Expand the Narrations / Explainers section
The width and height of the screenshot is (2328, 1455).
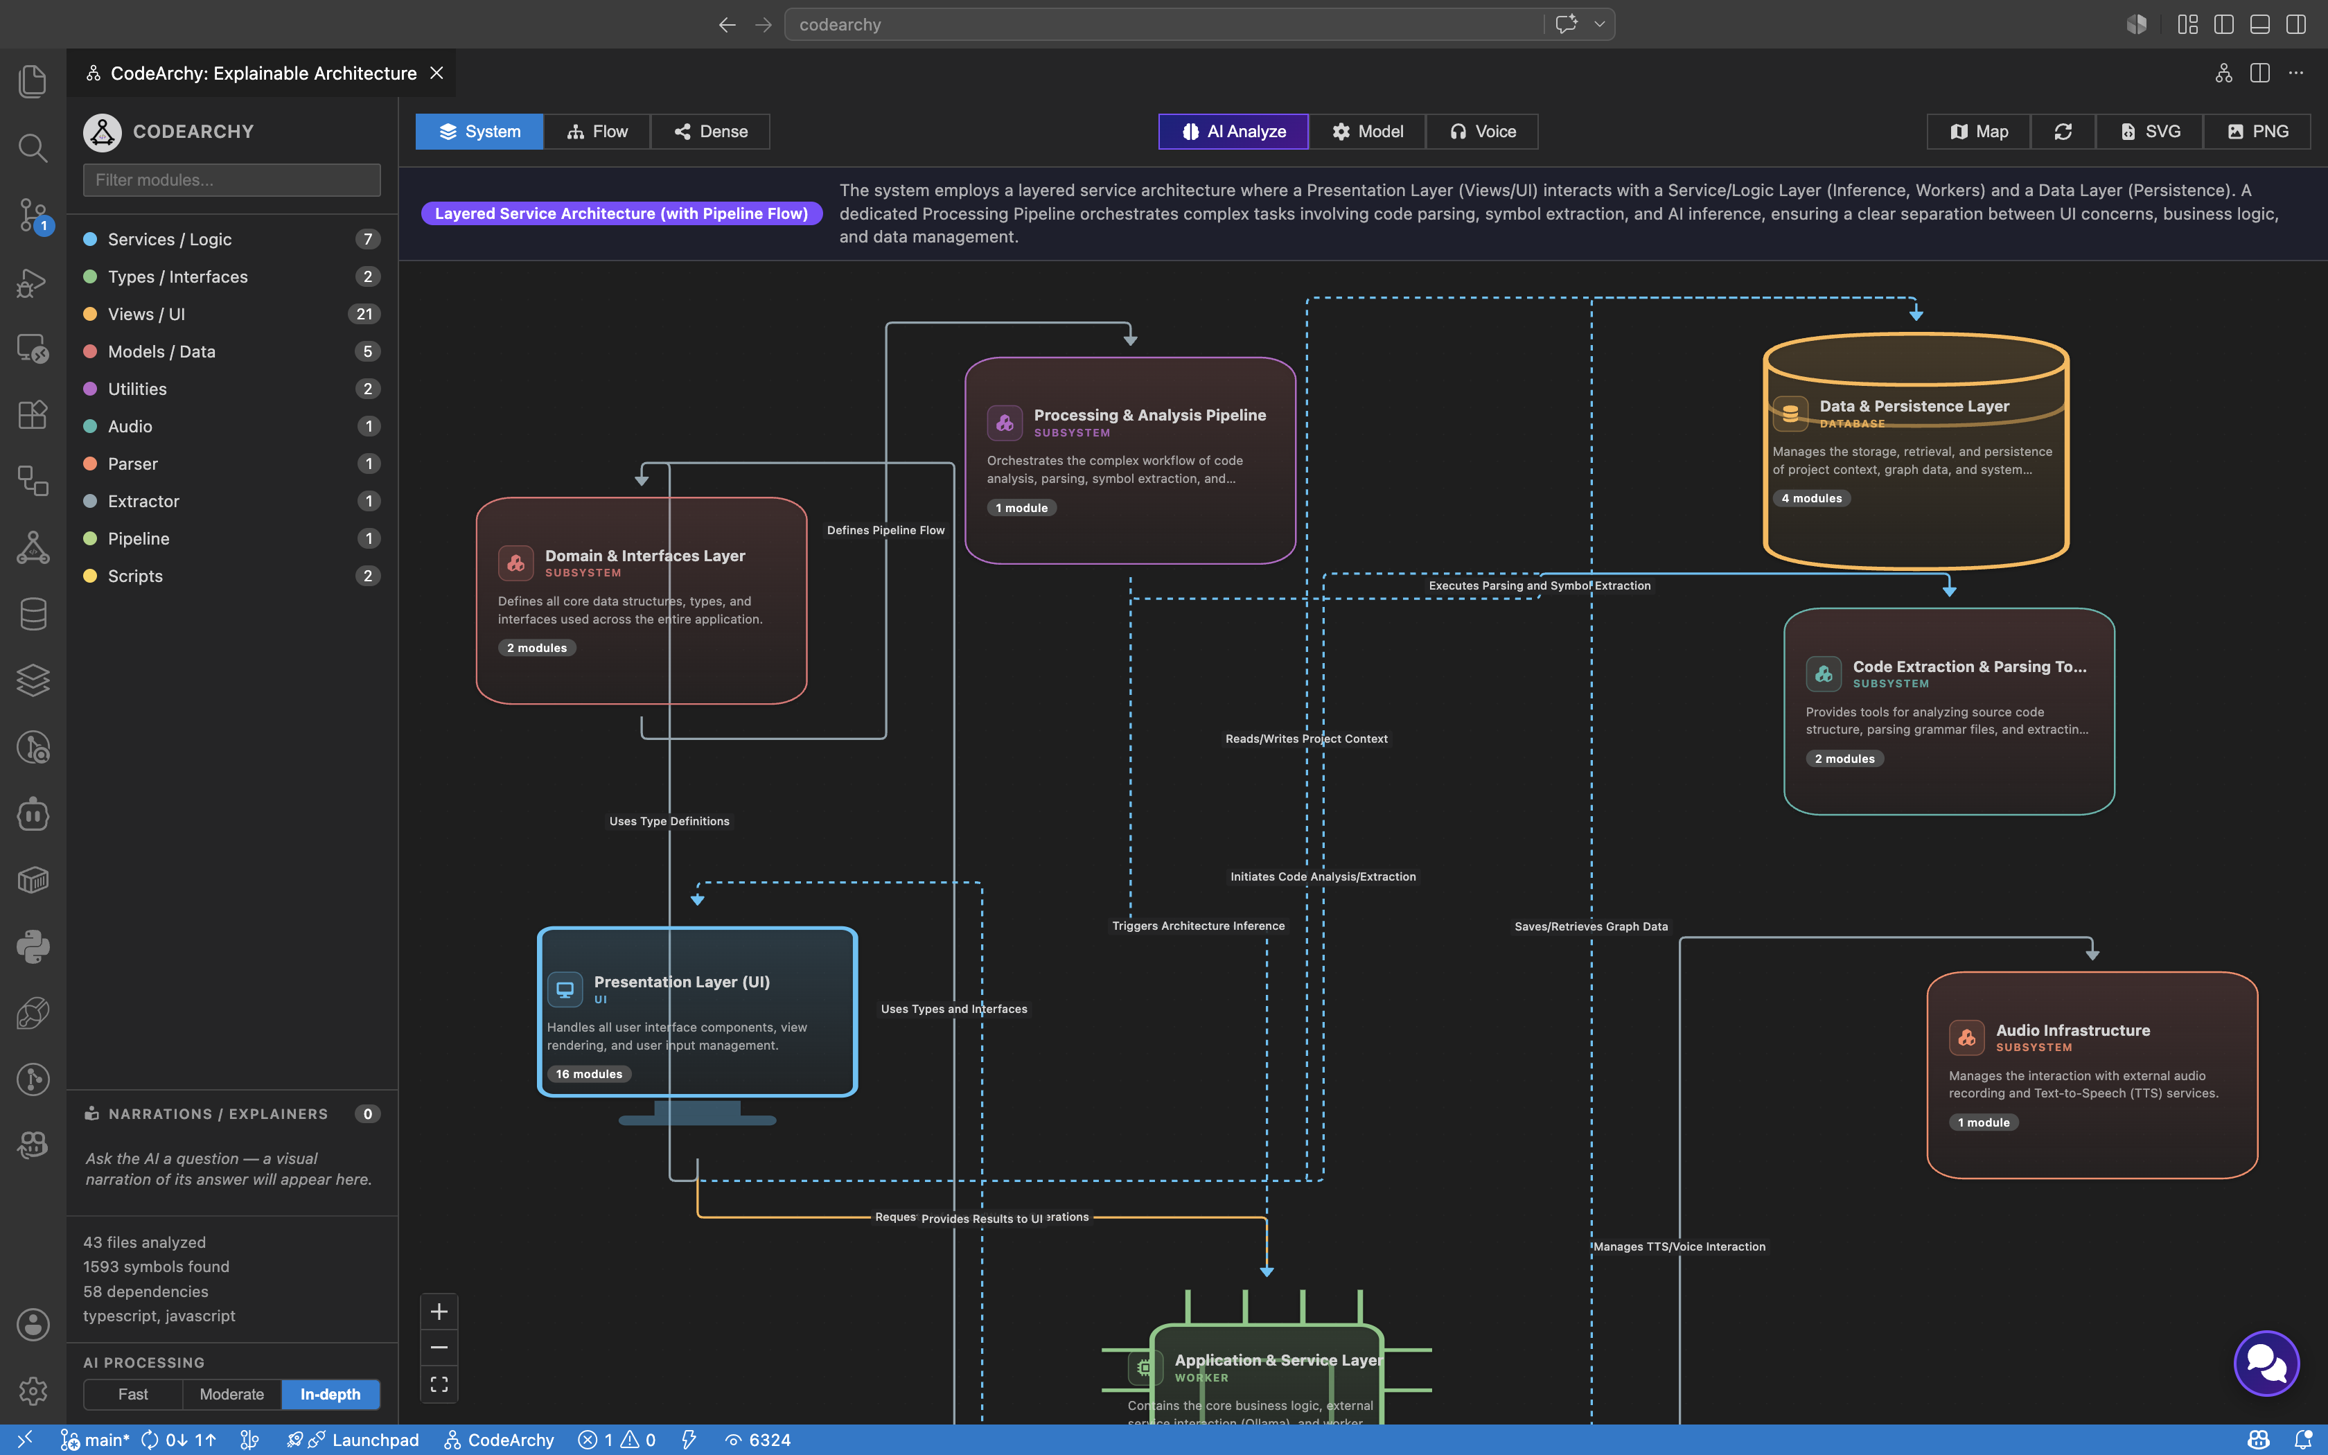point(232,1114)
